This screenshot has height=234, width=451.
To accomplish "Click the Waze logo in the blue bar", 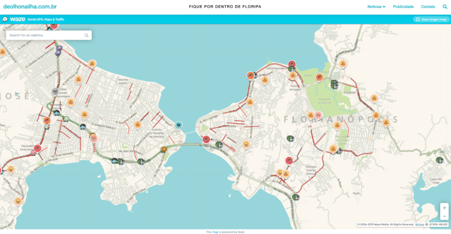I will coord(14,19).
